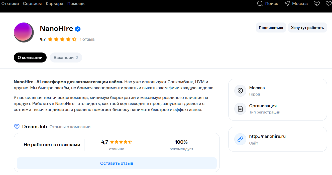The width and height of the screenshot is (332, 175).
Task: Open the chat messages icon
Action: (317, 3)
